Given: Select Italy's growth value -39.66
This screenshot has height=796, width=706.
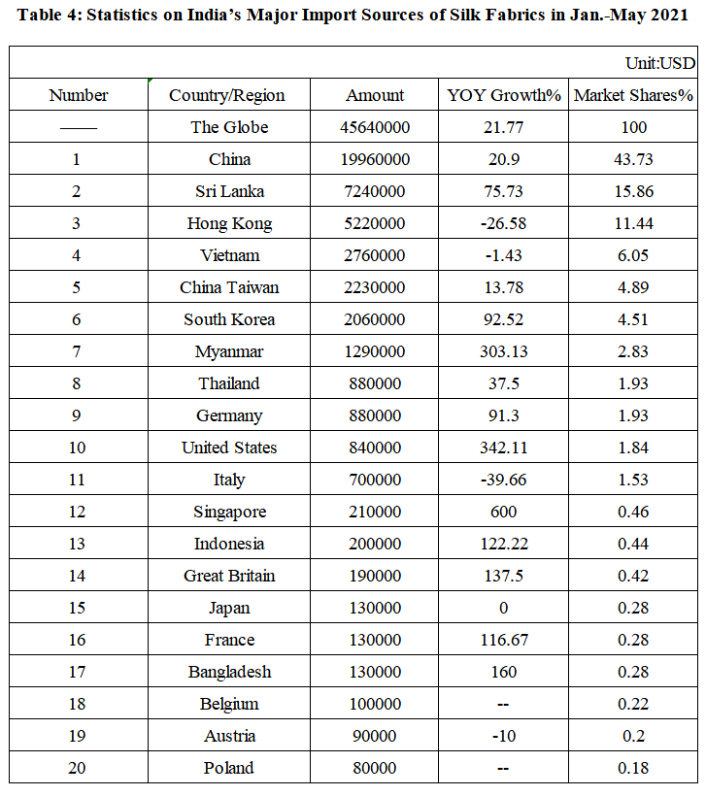Looking at the screenshot, I should (x=504, y=480).
